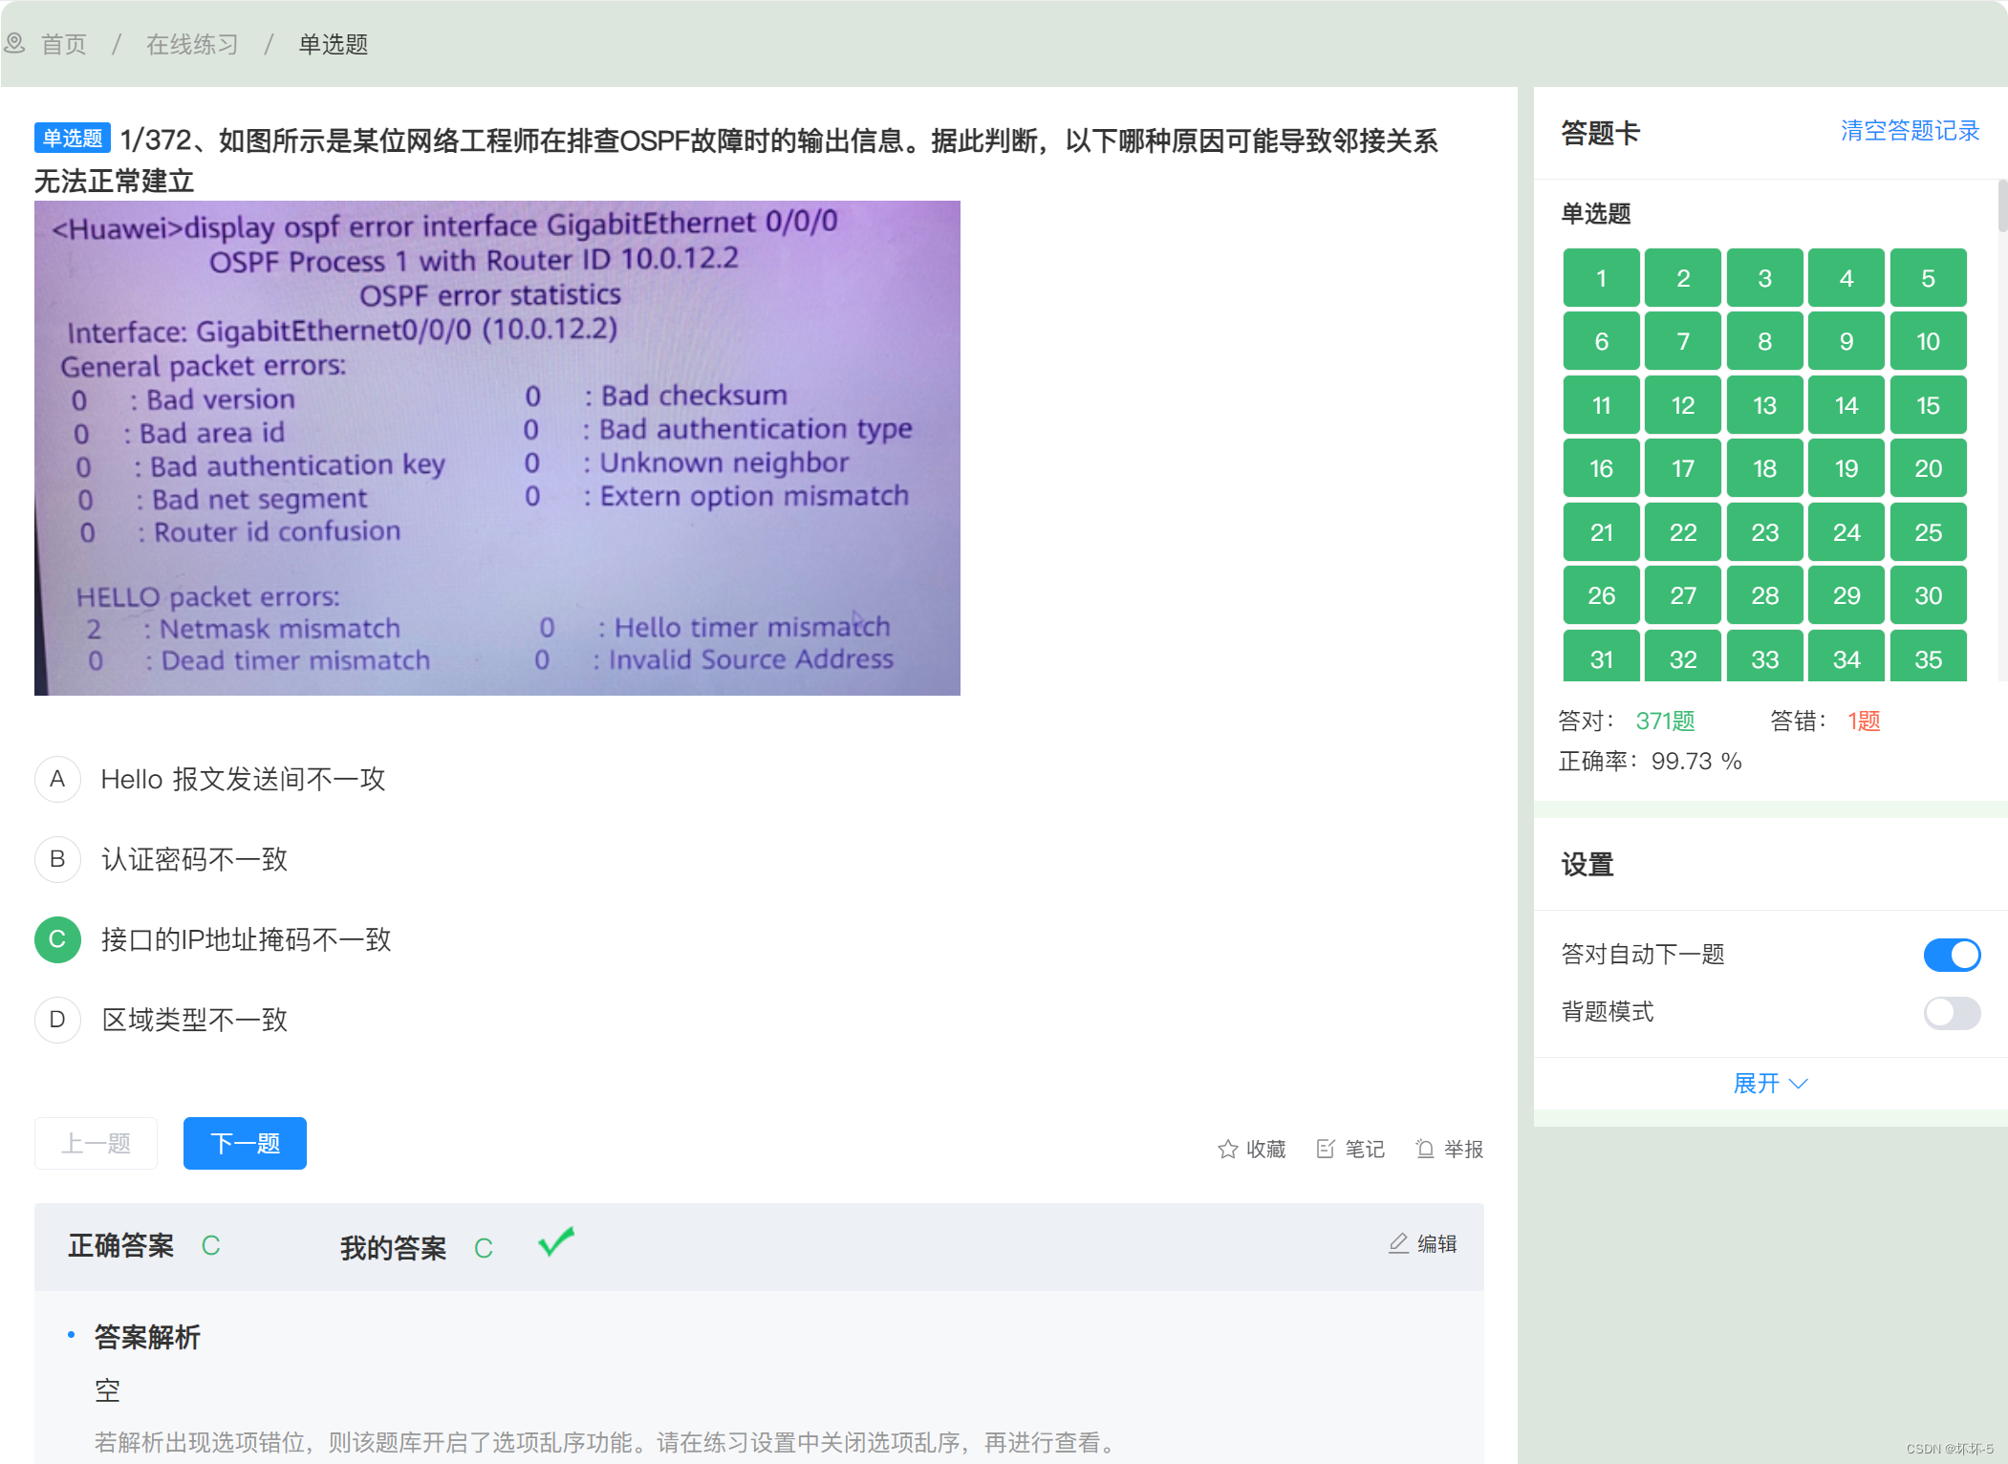
Task: Turn off 答对自动下一题 switch
Action: pos(1951,955)
